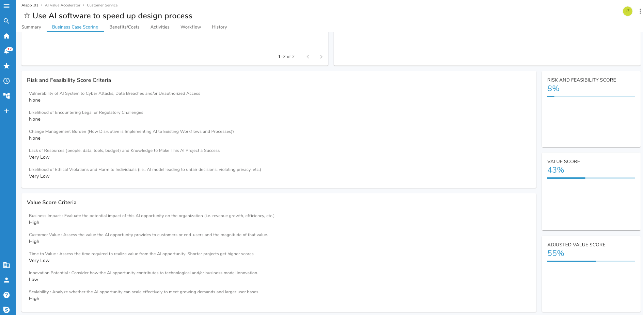Go to previous page of results
The width and height of the screenshot is (643, 315).
click(308, 57)
